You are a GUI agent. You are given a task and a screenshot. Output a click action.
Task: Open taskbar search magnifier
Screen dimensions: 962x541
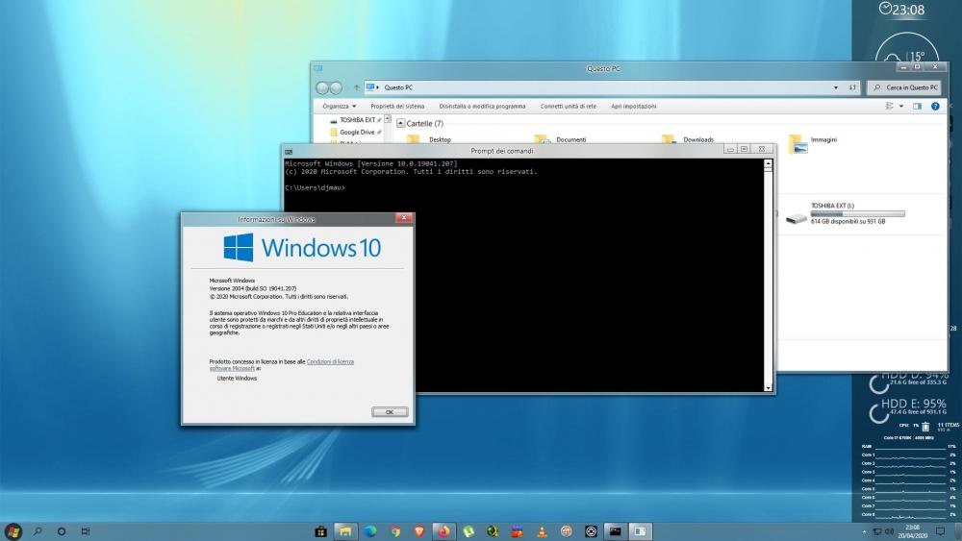(38, 530)
